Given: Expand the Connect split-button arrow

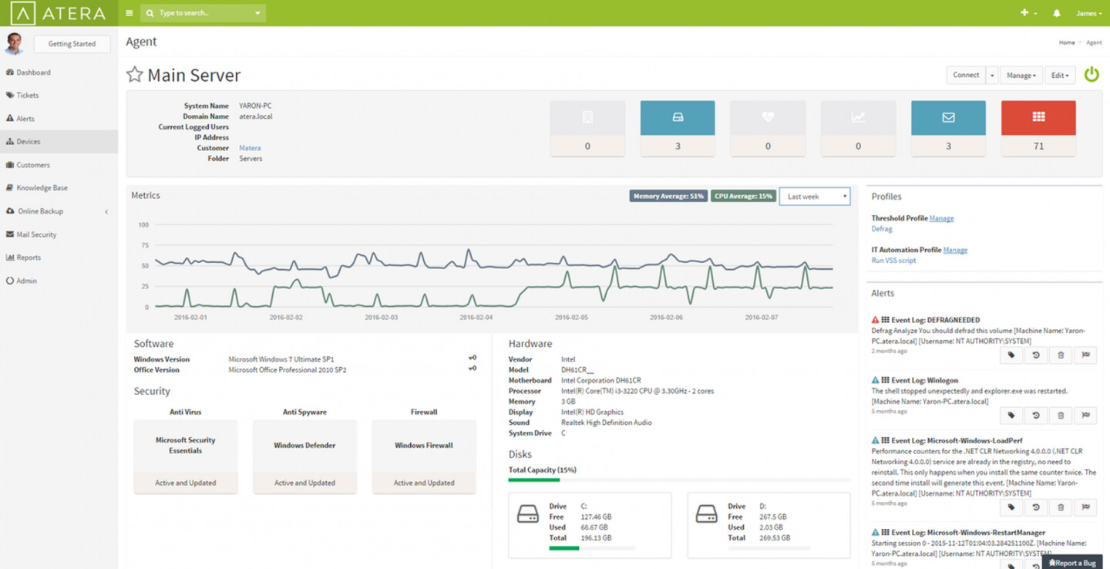Looking at the screenshot, I should (991, 75).
